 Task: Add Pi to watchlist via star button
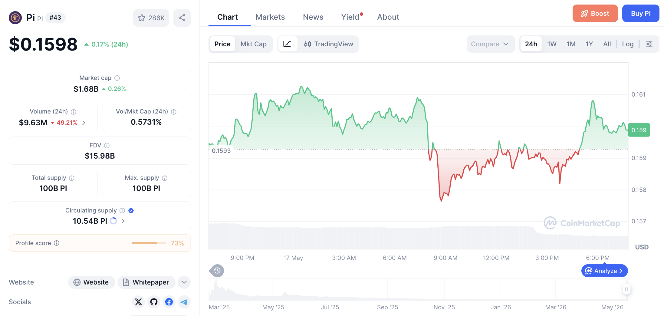point(151,18)
